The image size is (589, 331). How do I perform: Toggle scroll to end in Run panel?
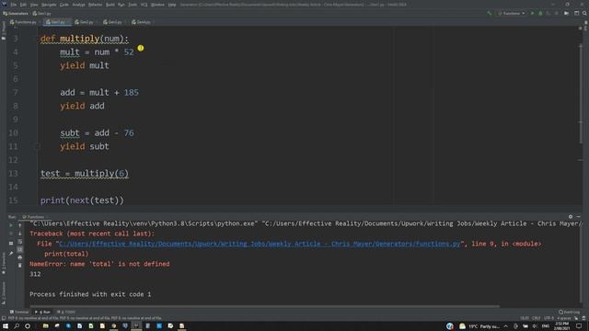[20, 249]
